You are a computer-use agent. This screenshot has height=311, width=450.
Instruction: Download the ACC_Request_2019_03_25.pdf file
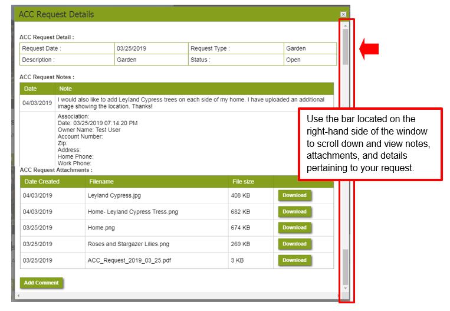click(x=294, y=260)
